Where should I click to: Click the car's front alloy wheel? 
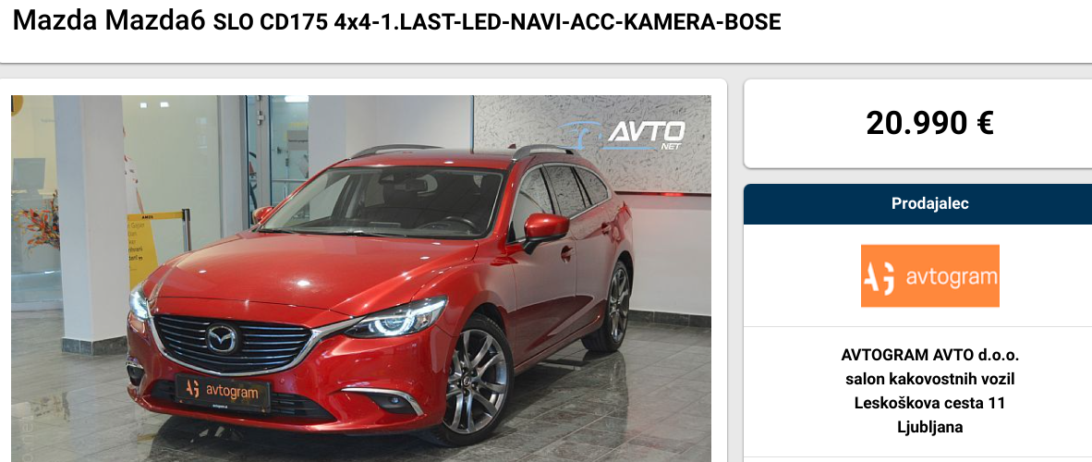(x=477, y=382)
